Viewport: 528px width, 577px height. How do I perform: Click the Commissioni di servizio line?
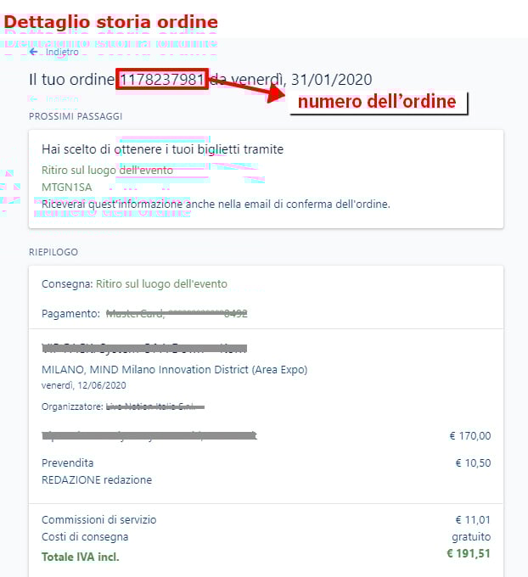click(x=266, y=520)
